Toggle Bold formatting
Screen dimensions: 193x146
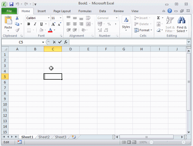pyautogui.click(x=29, y=24)
